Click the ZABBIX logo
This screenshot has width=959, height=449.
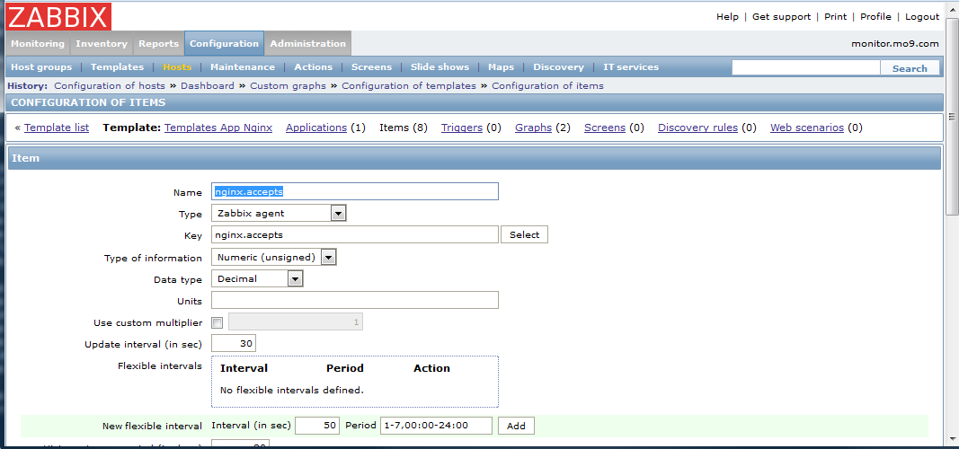58,16
